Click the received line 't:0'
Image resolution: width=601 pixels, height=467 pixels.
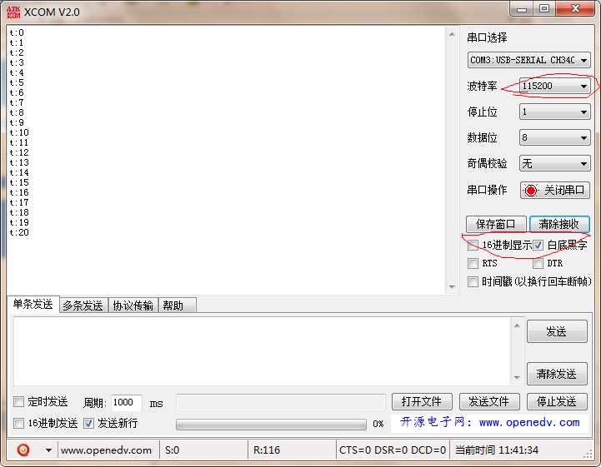click(17, 32)
